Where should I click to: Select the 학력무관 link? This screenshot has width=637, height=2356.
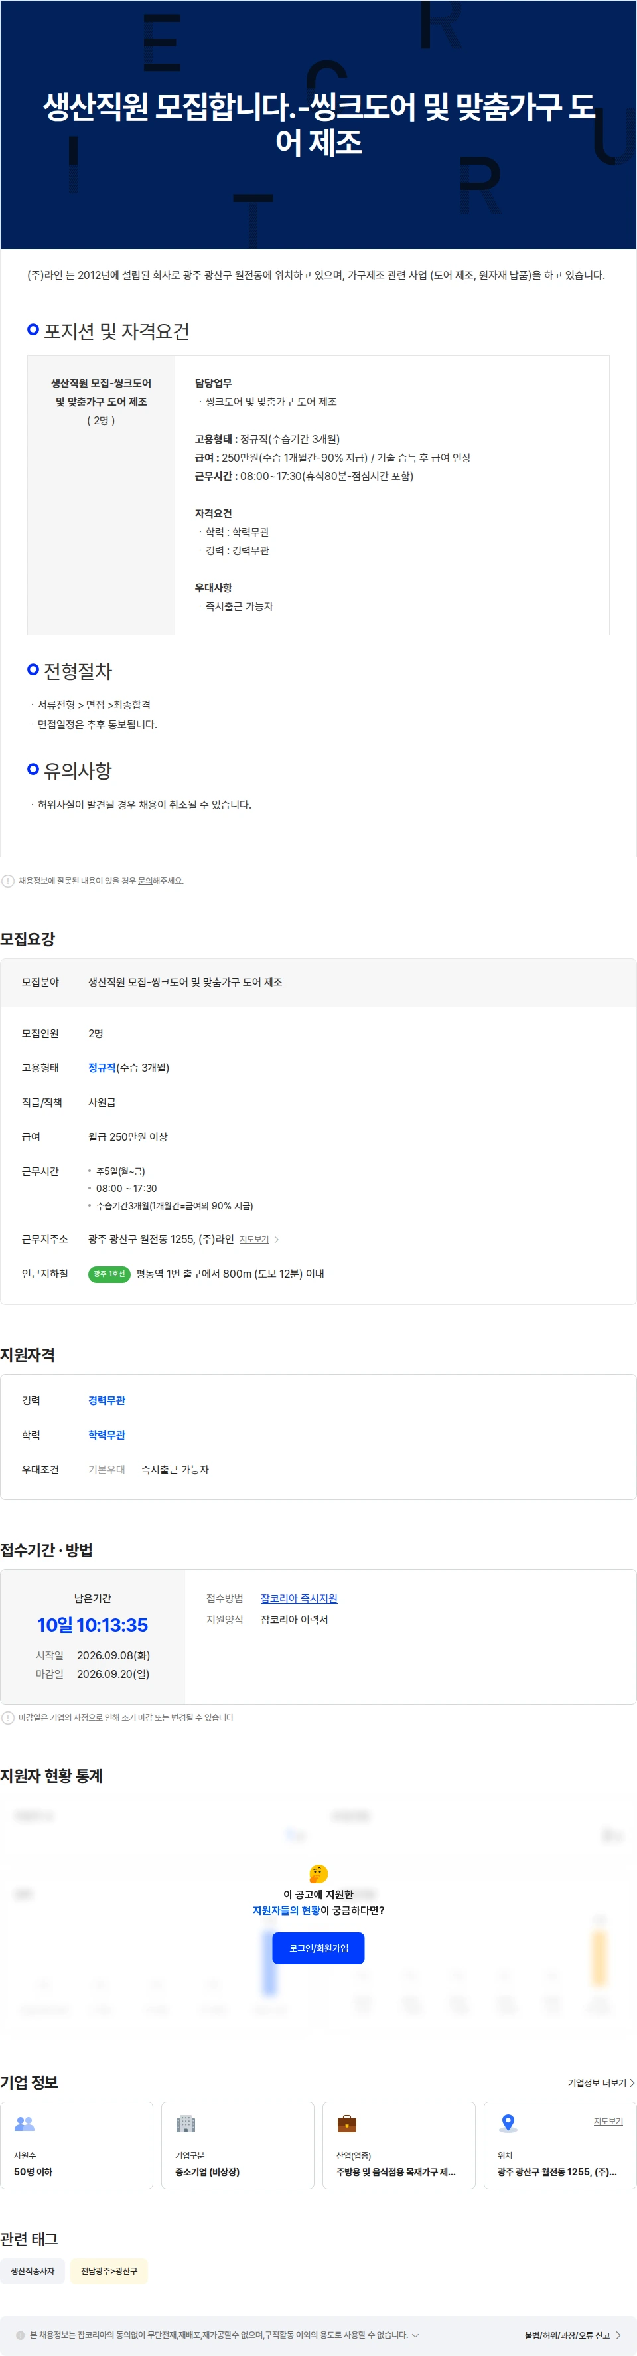click(106, 1435)
